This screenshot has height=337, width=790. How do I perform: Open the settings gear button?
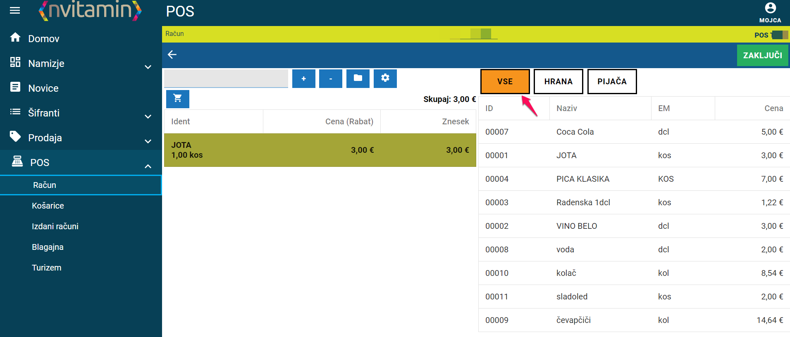tap(385, 78)
